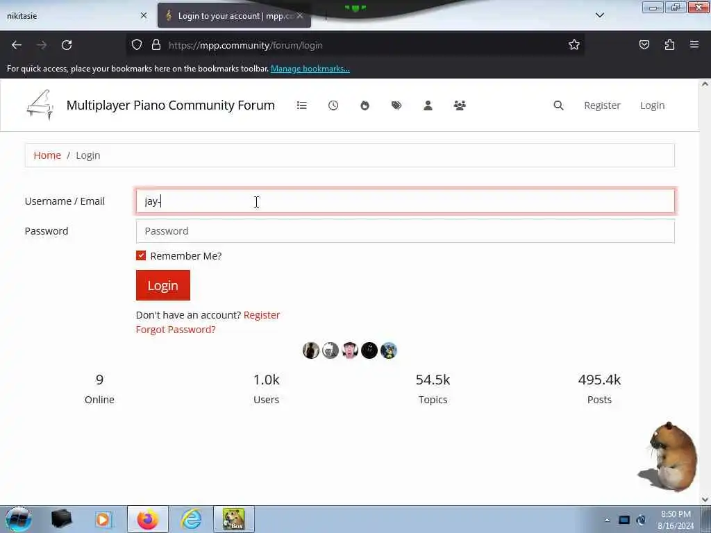This screenshot has height=533, width=711.
Task: Focus the Username / Email field
Action: pos(405,201)
